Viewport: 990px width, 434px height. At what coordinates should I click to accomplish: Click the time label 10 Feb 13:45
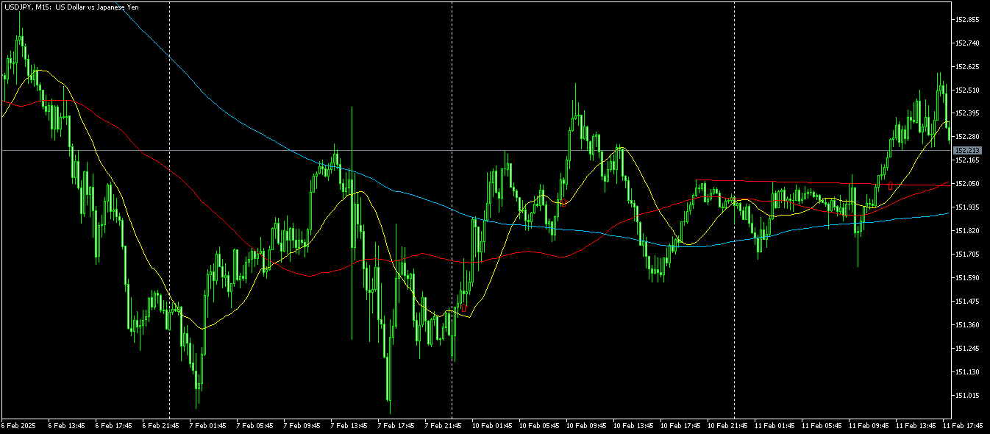(x=633, y=425)
